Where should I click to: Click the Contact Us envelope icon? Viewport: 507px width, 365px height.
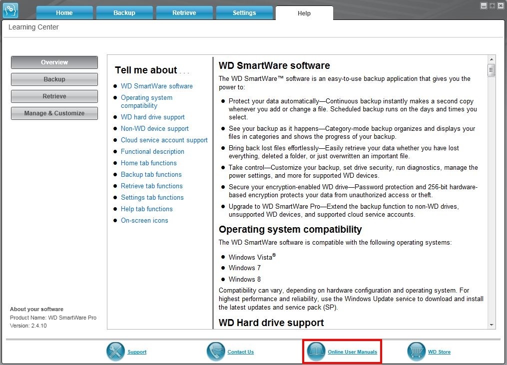point(216,352)
